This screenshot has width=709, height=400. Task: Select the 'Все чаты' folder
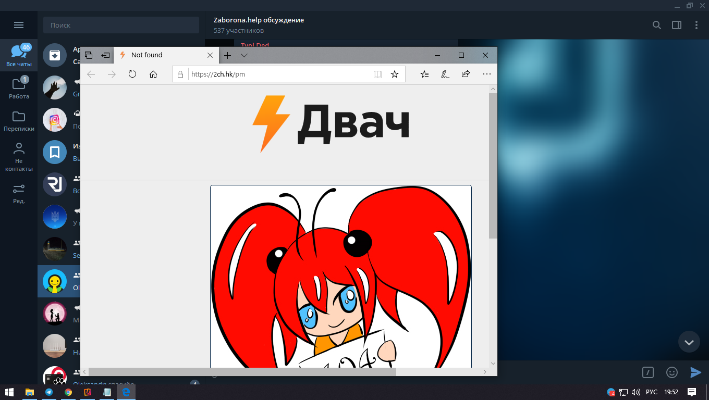pyautogui.click(x=19, y=56)
